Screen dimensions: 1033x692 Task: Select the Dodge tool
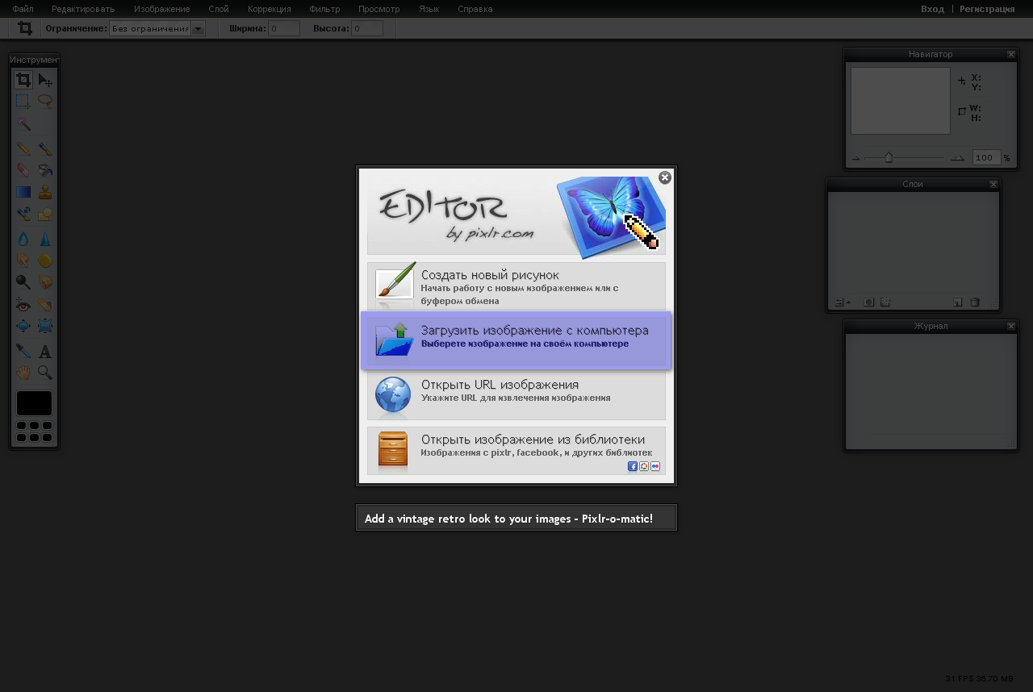click(x=23, y=282)
